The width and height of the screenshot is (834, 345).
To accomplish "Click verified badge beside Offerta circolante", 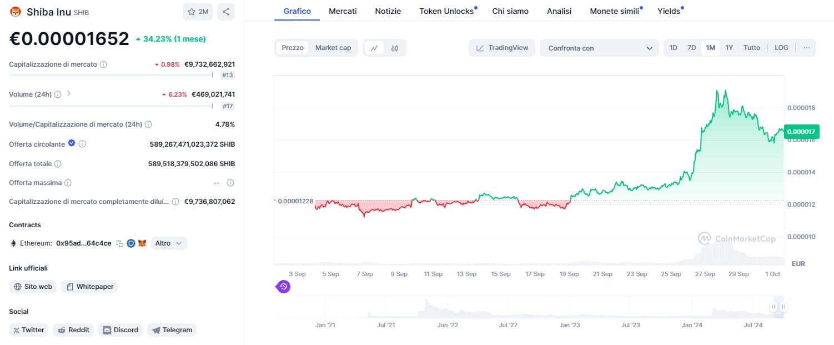I will (72, 143).
